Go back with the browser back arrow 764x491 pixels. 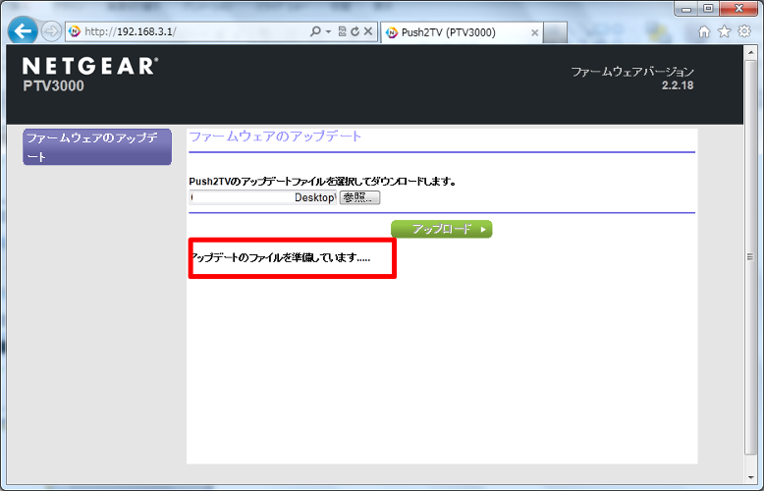pos(23,31)
